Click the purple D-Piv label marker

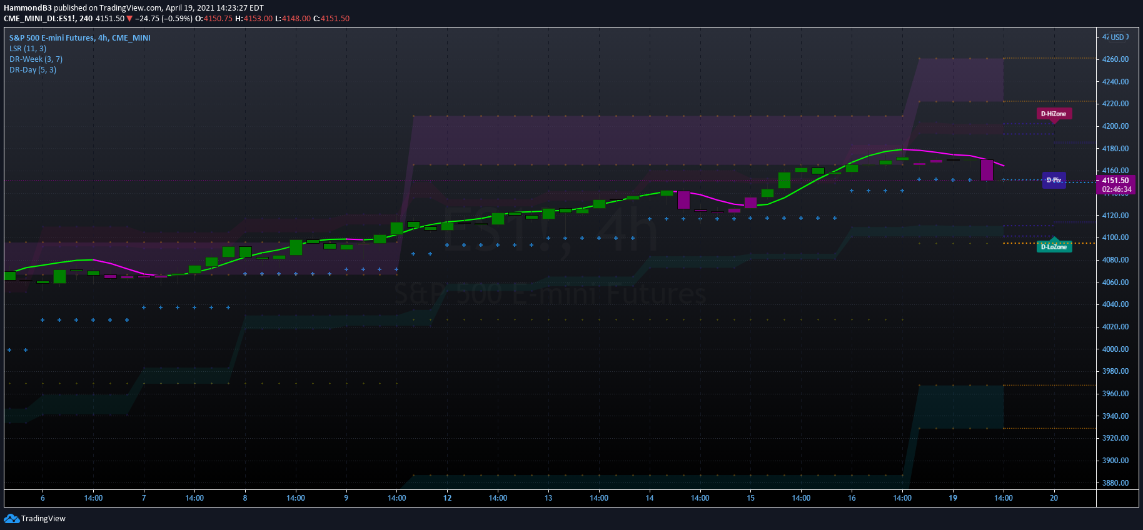tap(1054, 180)
